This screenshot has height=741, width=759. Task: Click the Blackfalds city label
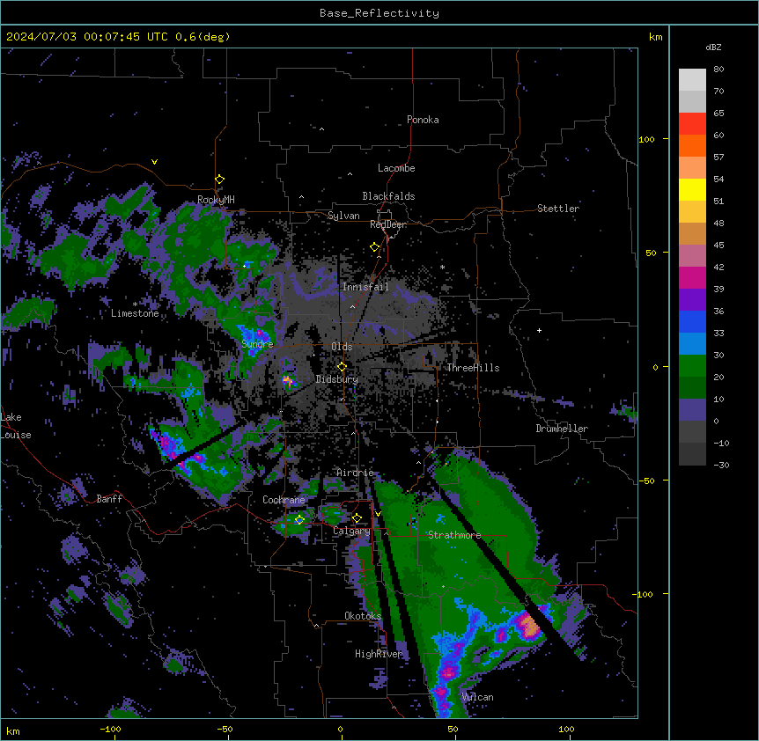pos(388,196)
